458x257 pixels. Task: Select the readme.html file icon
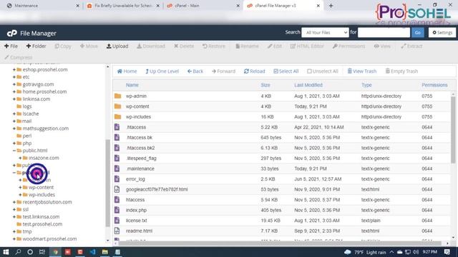point(117,231)
